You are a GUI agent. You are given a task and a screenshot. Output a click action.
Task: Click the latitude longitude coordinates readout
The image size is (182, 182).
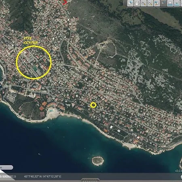(x=42, y=176)
